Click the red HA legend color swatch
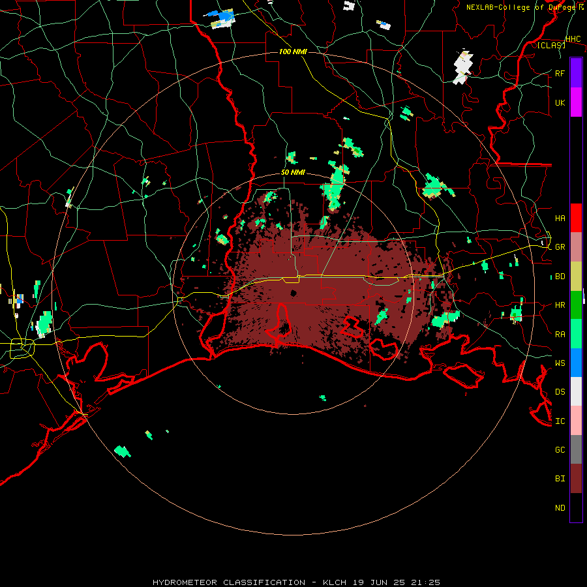Image resolution: width=587 pixels, height=587 pixels. [x=576, y=218]
